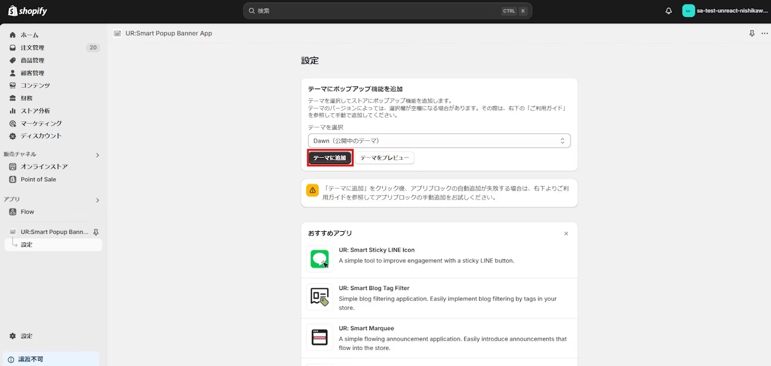Open the UR: Smart Marquee title
The width and height of the screenshot is (771, 366).
(366, 329)
